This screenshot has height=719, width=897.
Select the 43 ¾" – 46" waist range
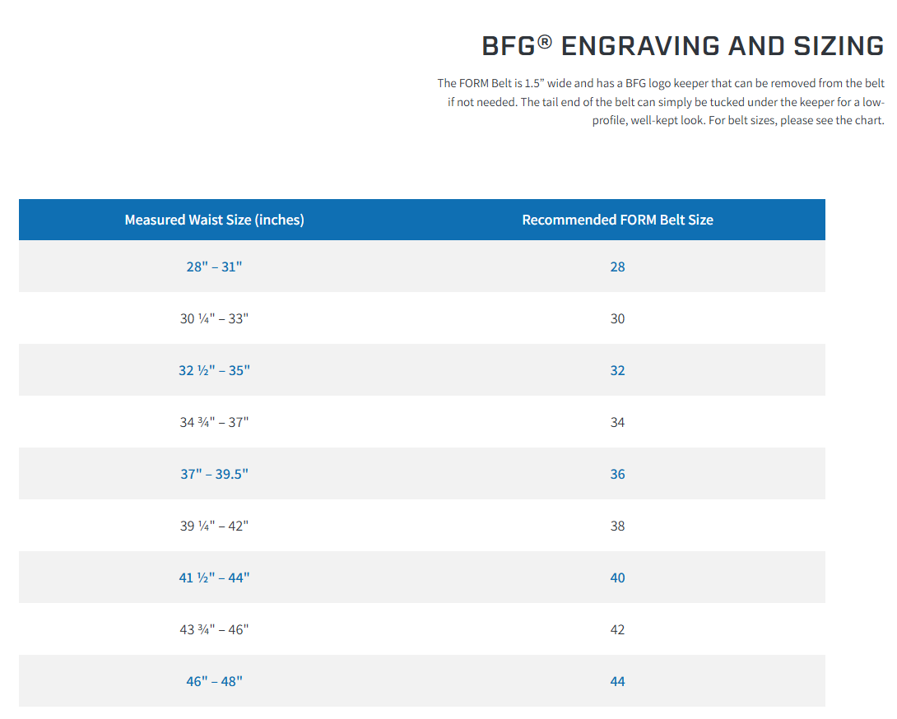[x=214, y=629]
